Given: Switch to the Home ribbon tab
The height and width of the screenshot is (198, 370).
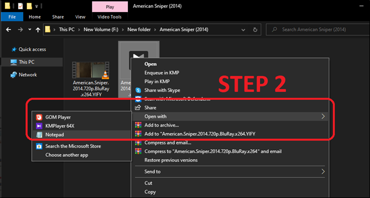Looking at the screenshot, I should 35,17.
